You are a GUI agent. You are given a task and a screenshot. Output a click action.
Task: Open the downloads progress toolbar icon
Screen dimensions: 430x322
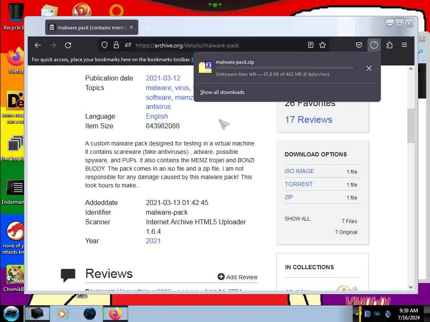(374, 45)
